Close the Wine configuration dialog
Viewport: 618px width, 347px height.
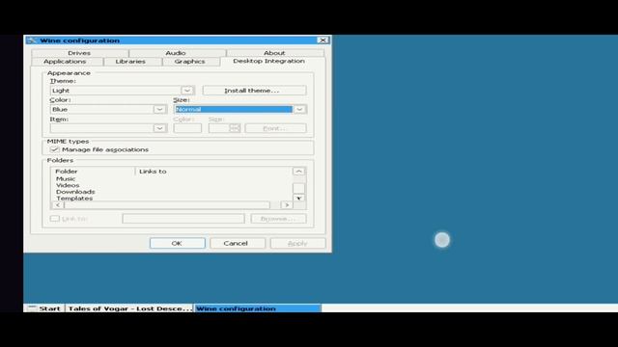(x=323, y=40)
